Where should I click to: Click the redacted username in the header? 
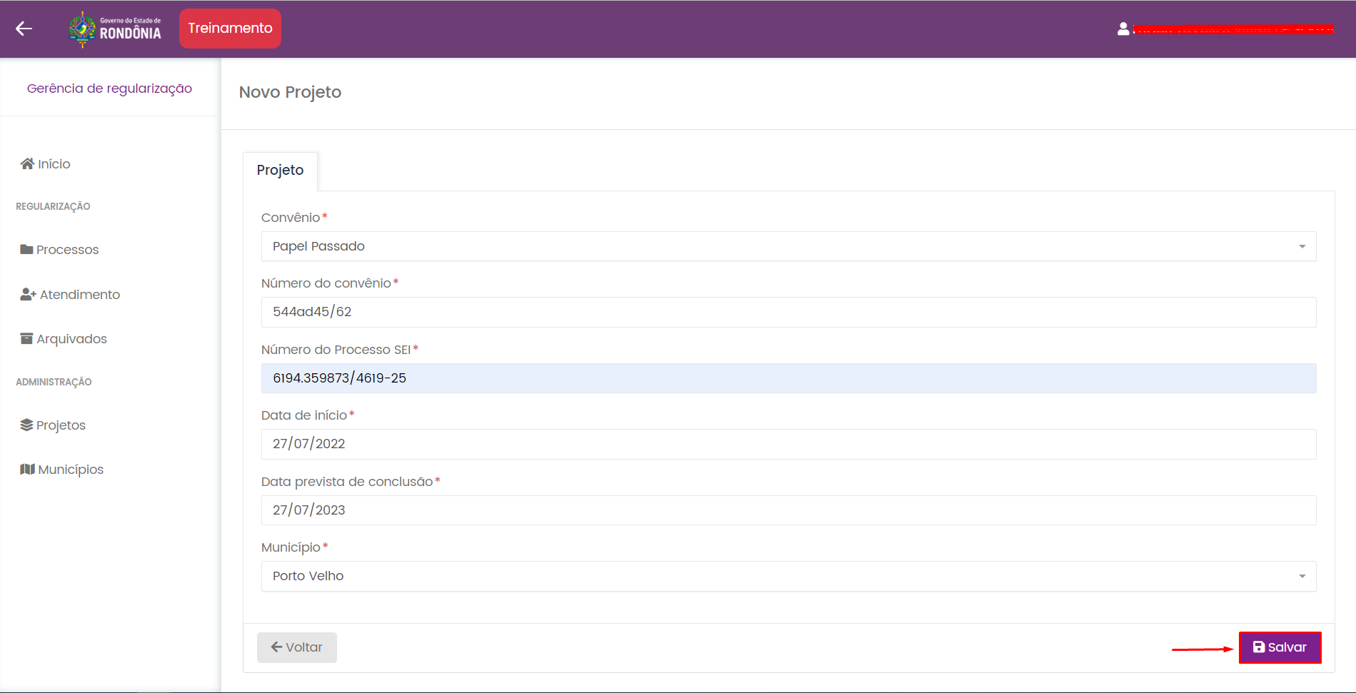1234,29
